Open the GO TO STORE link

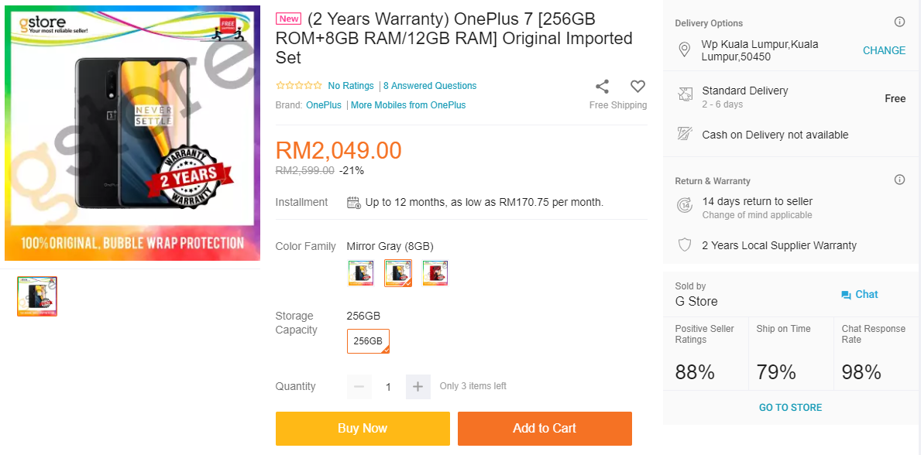pyautogui.click(x=790, y=408)
